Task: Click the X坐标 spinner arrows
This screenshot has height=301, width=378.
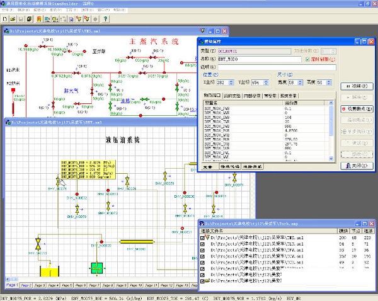Action: 231,82
